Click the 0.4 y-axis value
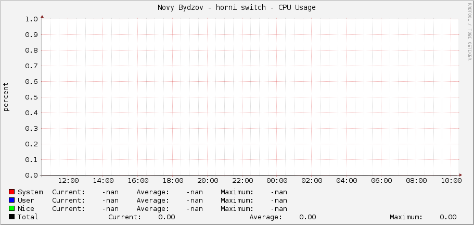Screen dimensions: 474x225 tap(31, 113)
